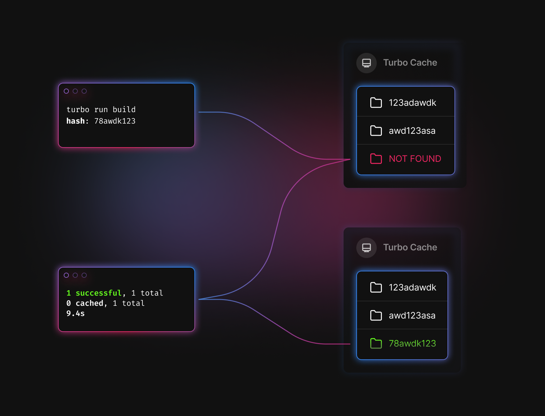The width and height of the screenshot is (545, 416).
Task: Click the 'hash: 78awdk123' line
Action: 101,121
